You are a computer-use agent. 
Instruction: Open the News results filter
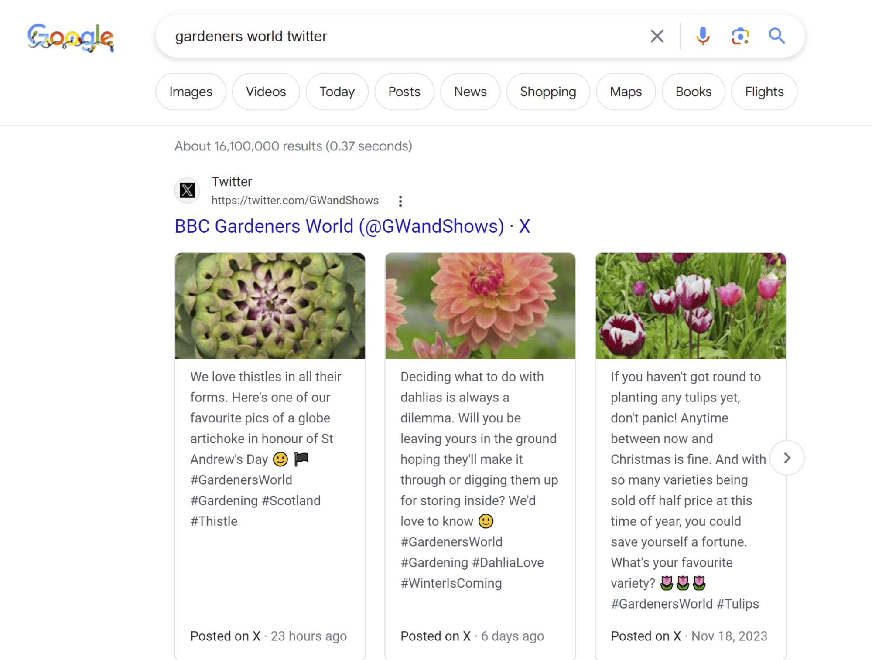[470, 92]
